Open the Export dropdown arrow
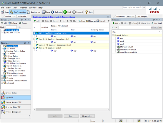Viewport: 163px width, 123px height. coord(106,21)
